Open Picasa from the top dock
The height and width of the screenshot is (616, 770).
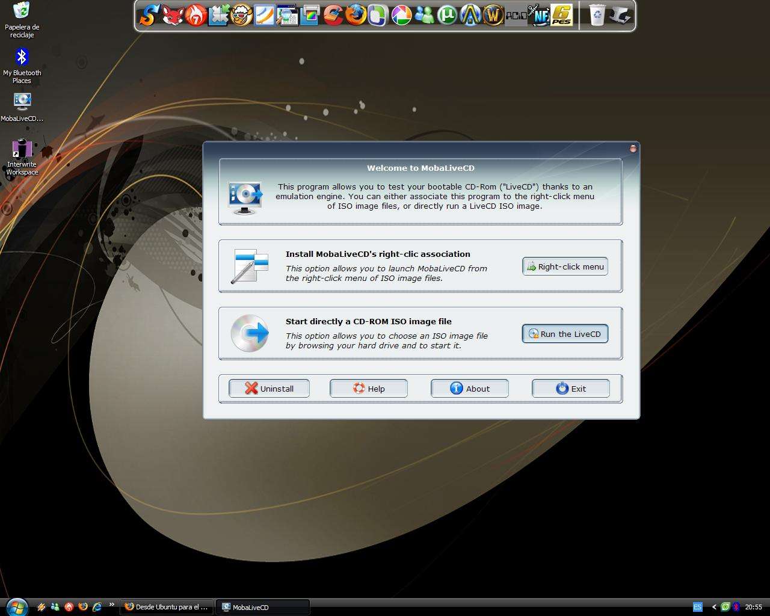coord(401,15)
